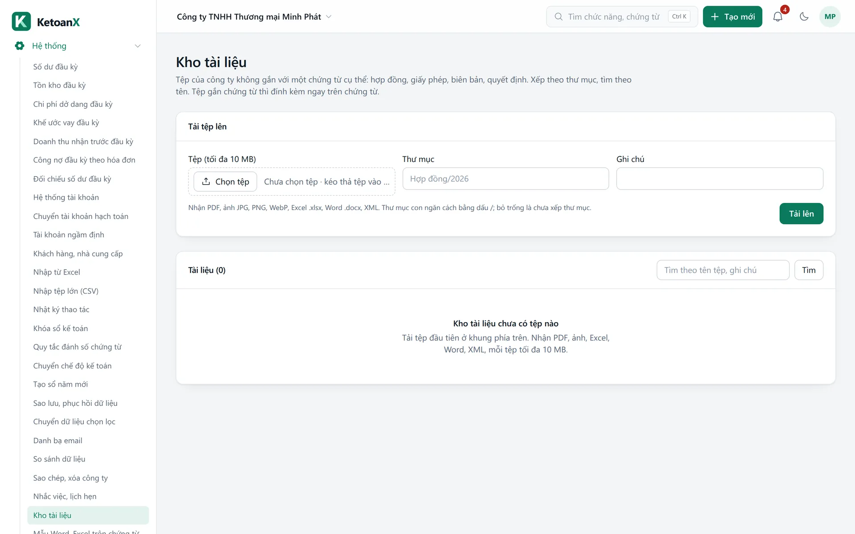
Task: Collapse the Hệ thống sidebar section
Action: pos(138,46)
